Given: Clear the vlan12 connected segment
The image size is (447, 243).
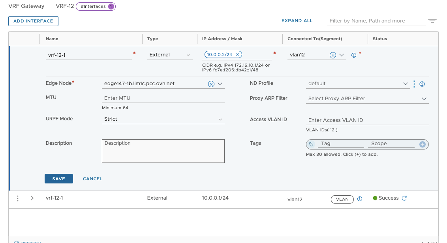Looking at the screenshot, I should click(x=332, y=56).
